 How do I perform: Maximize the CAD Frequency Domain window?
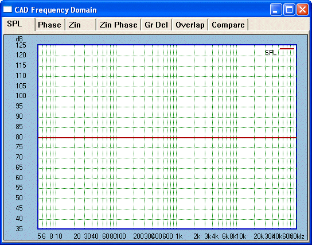(x=289, y=10)
